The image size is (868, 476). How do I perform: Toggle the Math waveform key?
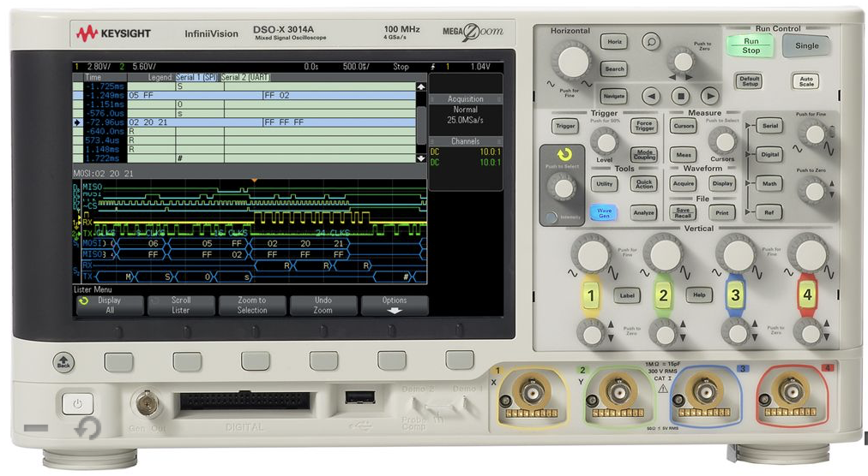click(x=770, y=183)
